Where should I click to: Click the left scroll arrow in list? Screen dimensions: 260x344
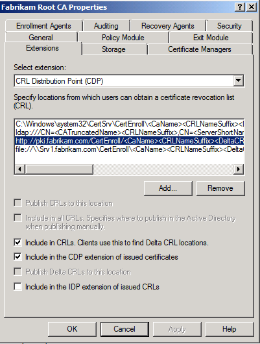point(19,169)
